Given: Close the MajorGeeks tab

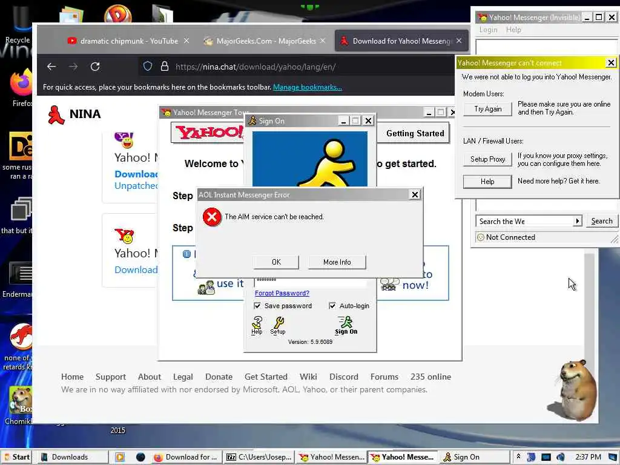Looking at the screenshot, I should (323, 41).
